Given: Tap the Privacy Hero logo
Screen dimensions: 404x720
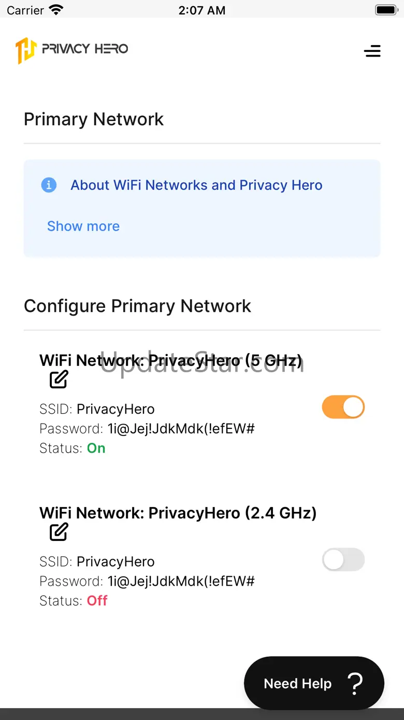Looking at the screenshot, I should (x=72, y=50).
